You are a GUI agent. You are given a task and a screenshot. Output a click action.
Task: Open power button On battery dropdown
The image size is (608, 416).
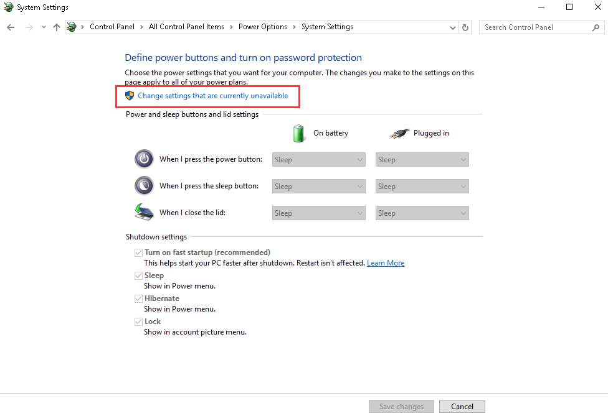coord(319,160)
